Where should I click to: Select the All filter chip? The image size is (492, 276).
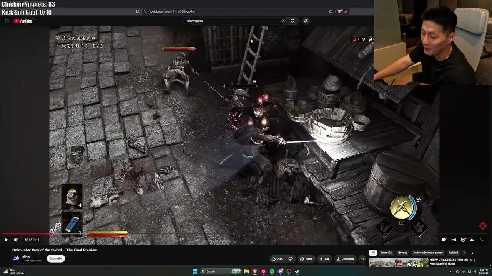click(373, 253)
